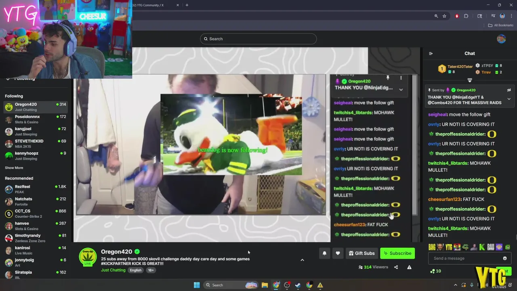Open the Oregon420 channel avatar
Image resolution: width=517 pixels, height=291 pixels.
point(88,257)
